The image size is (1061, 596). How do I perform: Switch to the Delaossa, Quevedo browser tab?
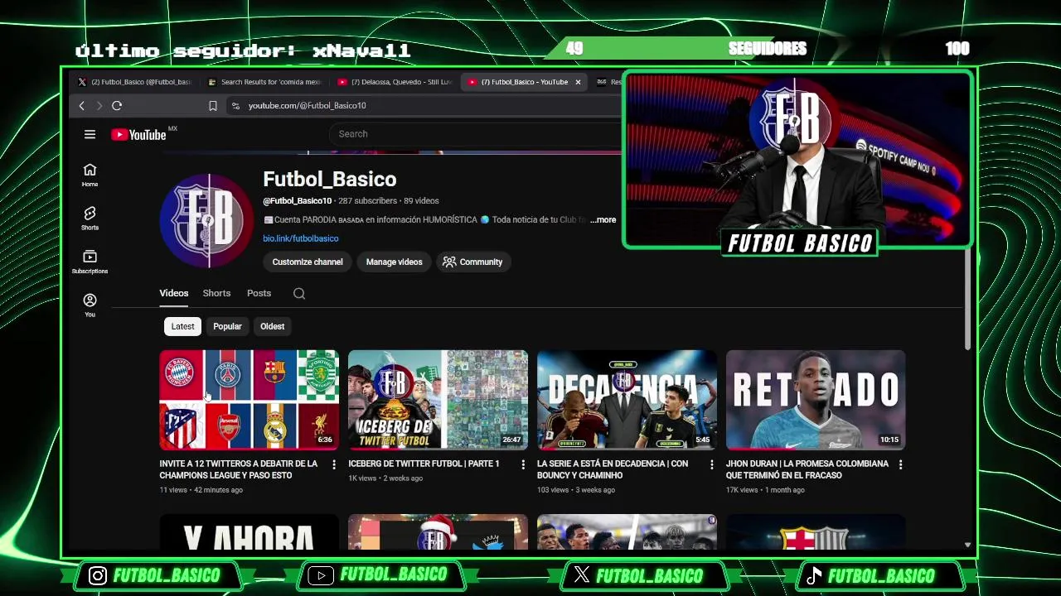(x=395, y=82)
